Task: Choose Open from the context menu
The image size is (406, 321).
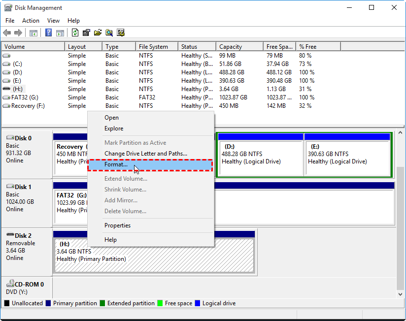Action: 151,118
